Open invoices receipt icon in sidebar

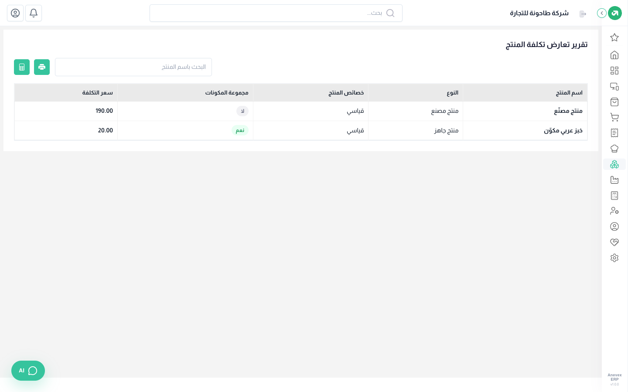pos(614,133)
